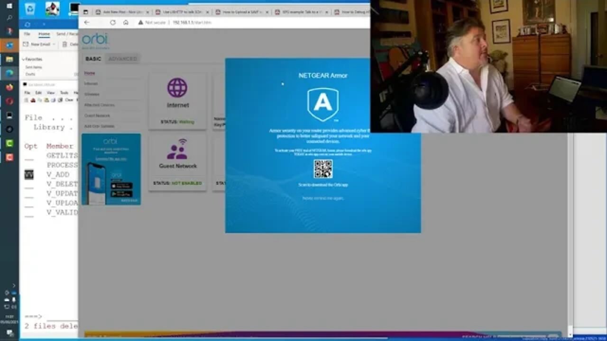
Task: Open Outlook from the taskbar
Action: (x=9, y=45)
